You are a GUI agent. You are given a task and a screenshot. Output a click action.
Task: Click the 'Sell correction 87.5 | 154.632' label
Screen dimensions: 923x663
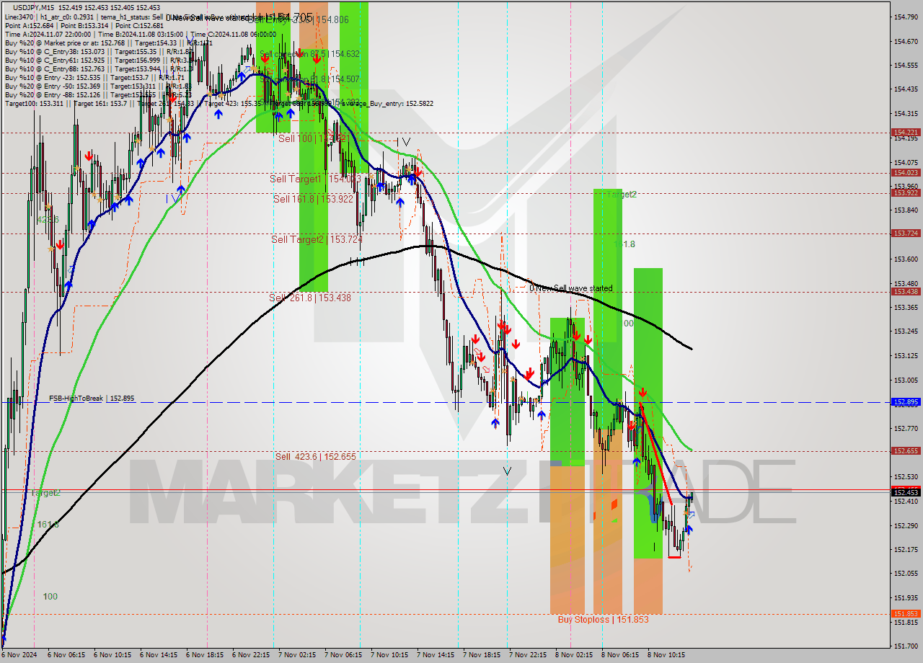309,54
